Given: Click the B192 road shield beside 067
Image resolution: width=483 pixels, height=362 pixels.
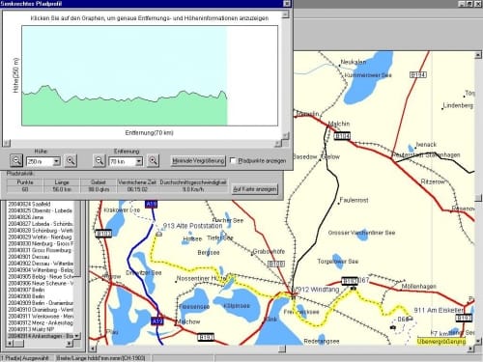Looking at the screenshot, I should 350,280.
